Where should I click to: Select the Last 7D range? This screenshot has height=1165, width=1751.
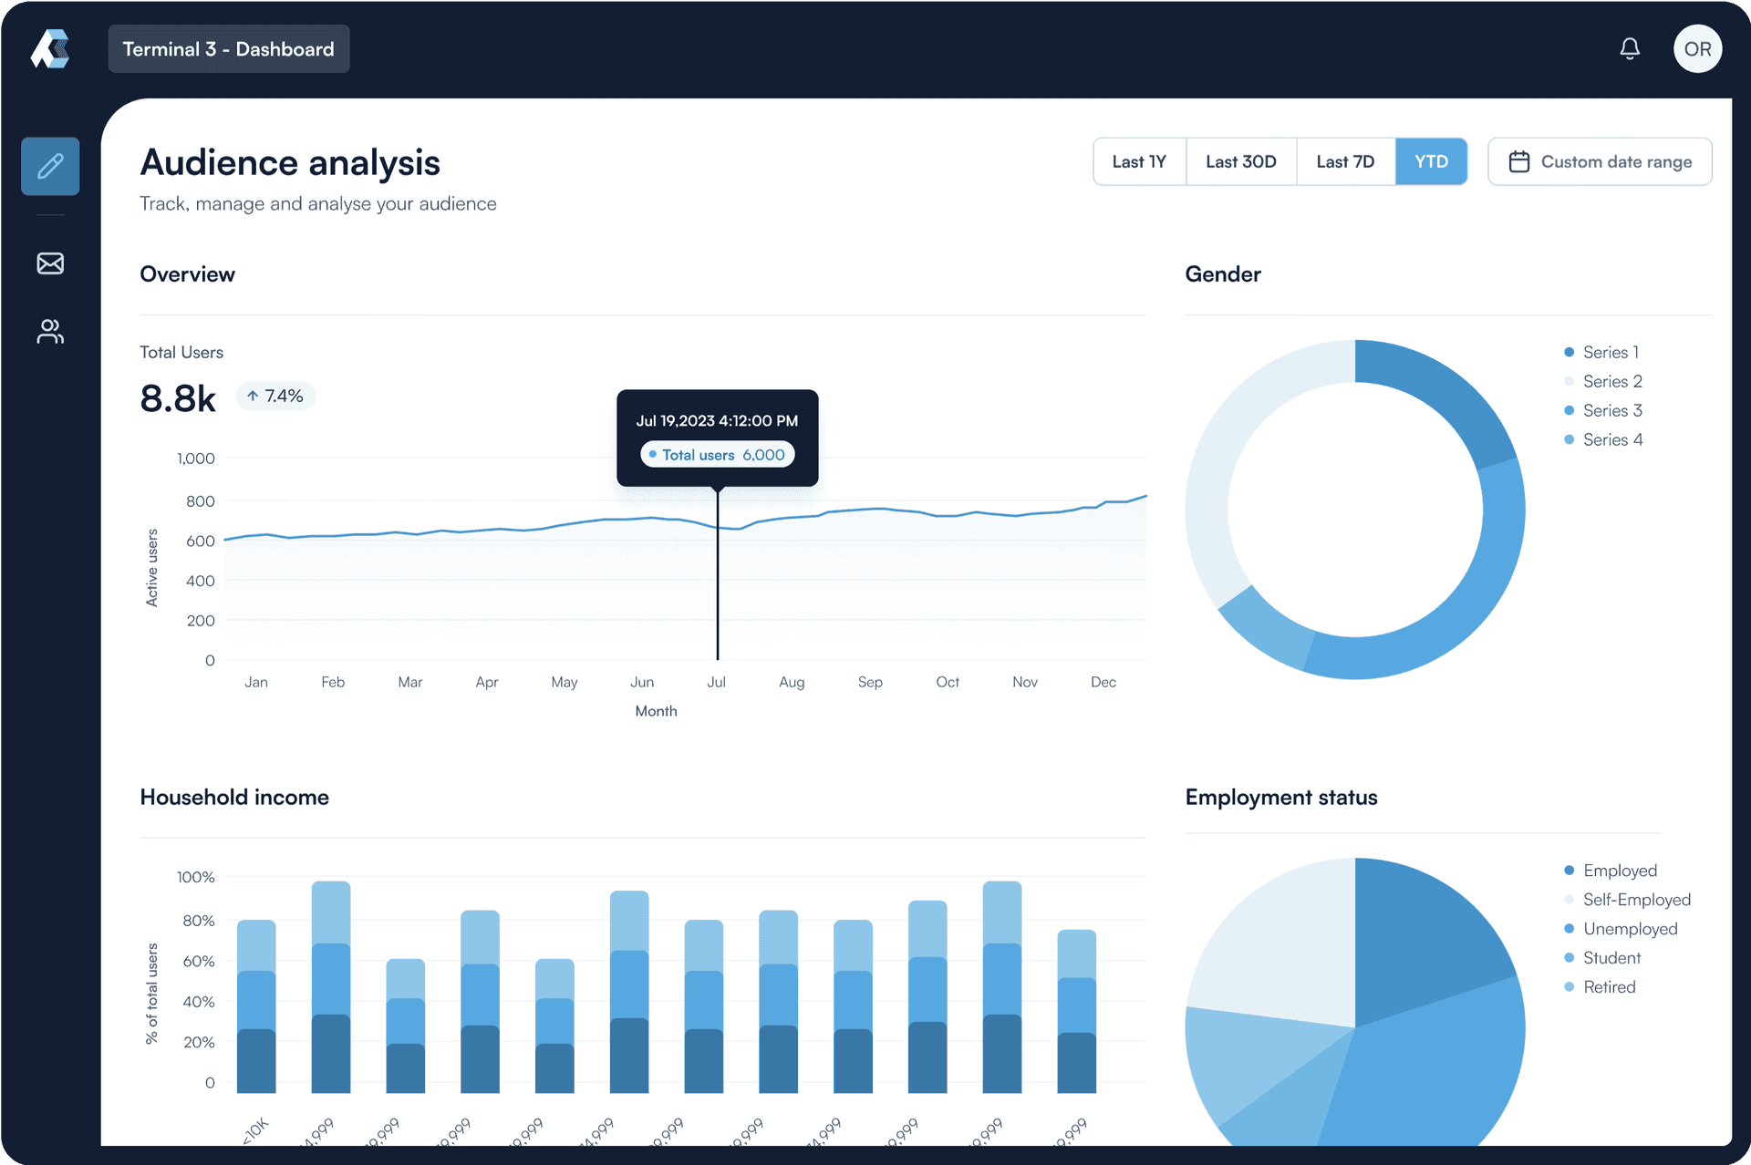pos(1344,161)
